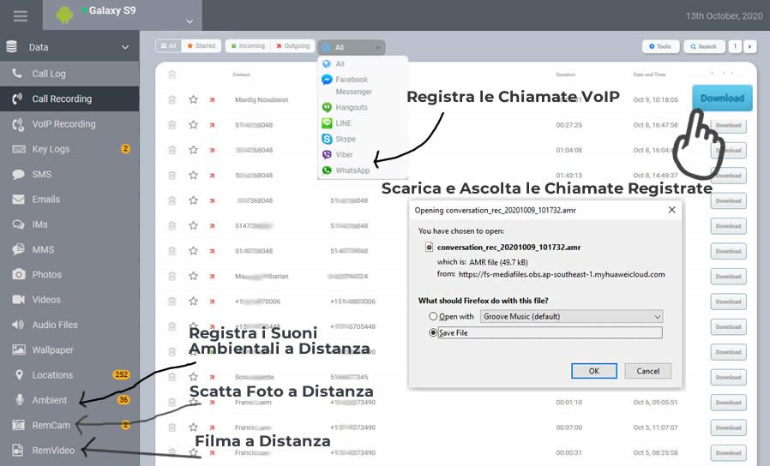This screenshot has width=770, height=466.
Task: Star the Oct 8, 16:47:58 row
Action: coord(194,124)
